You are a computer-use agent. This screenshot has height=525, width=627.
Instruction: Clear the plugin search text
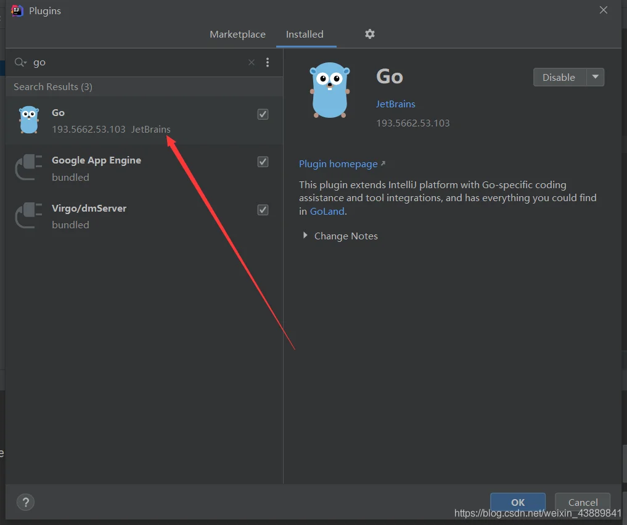tap(251, 62)
